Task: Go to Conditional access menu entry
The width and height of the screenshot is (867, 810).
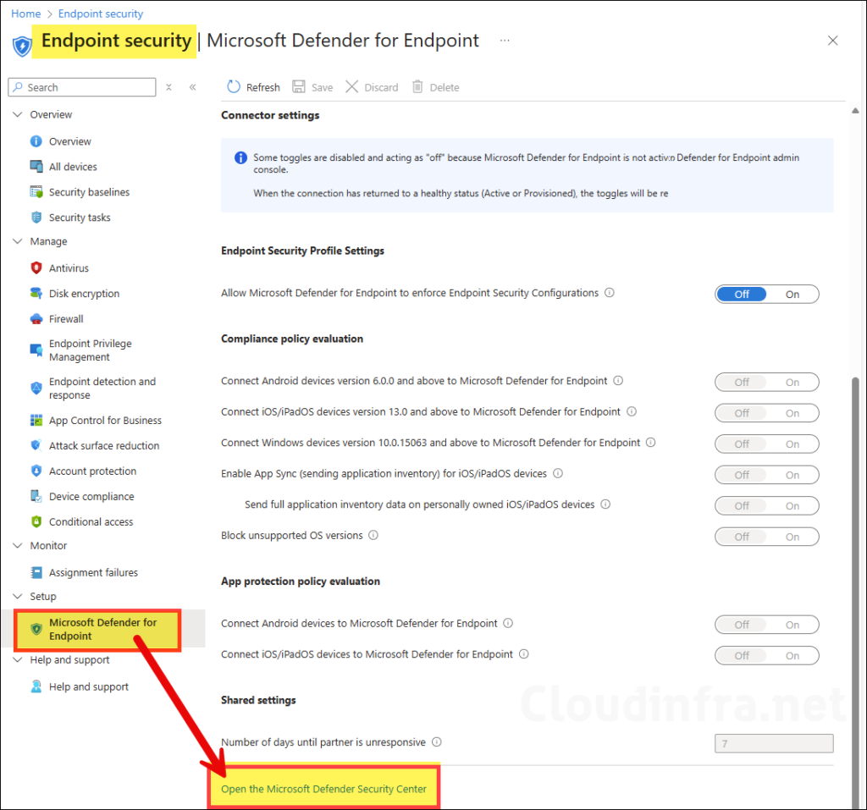Action: click(x=91, y=522)
